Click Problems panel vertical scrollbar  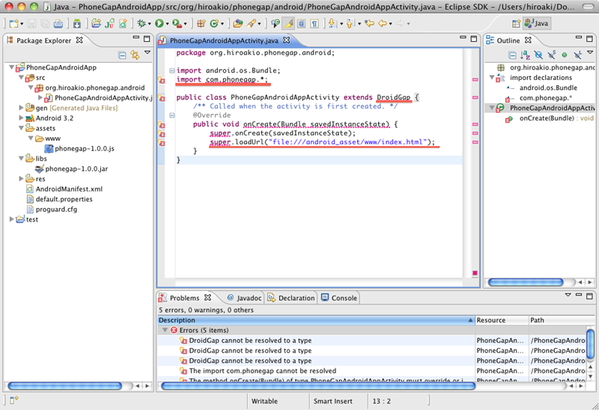[590, 345]
